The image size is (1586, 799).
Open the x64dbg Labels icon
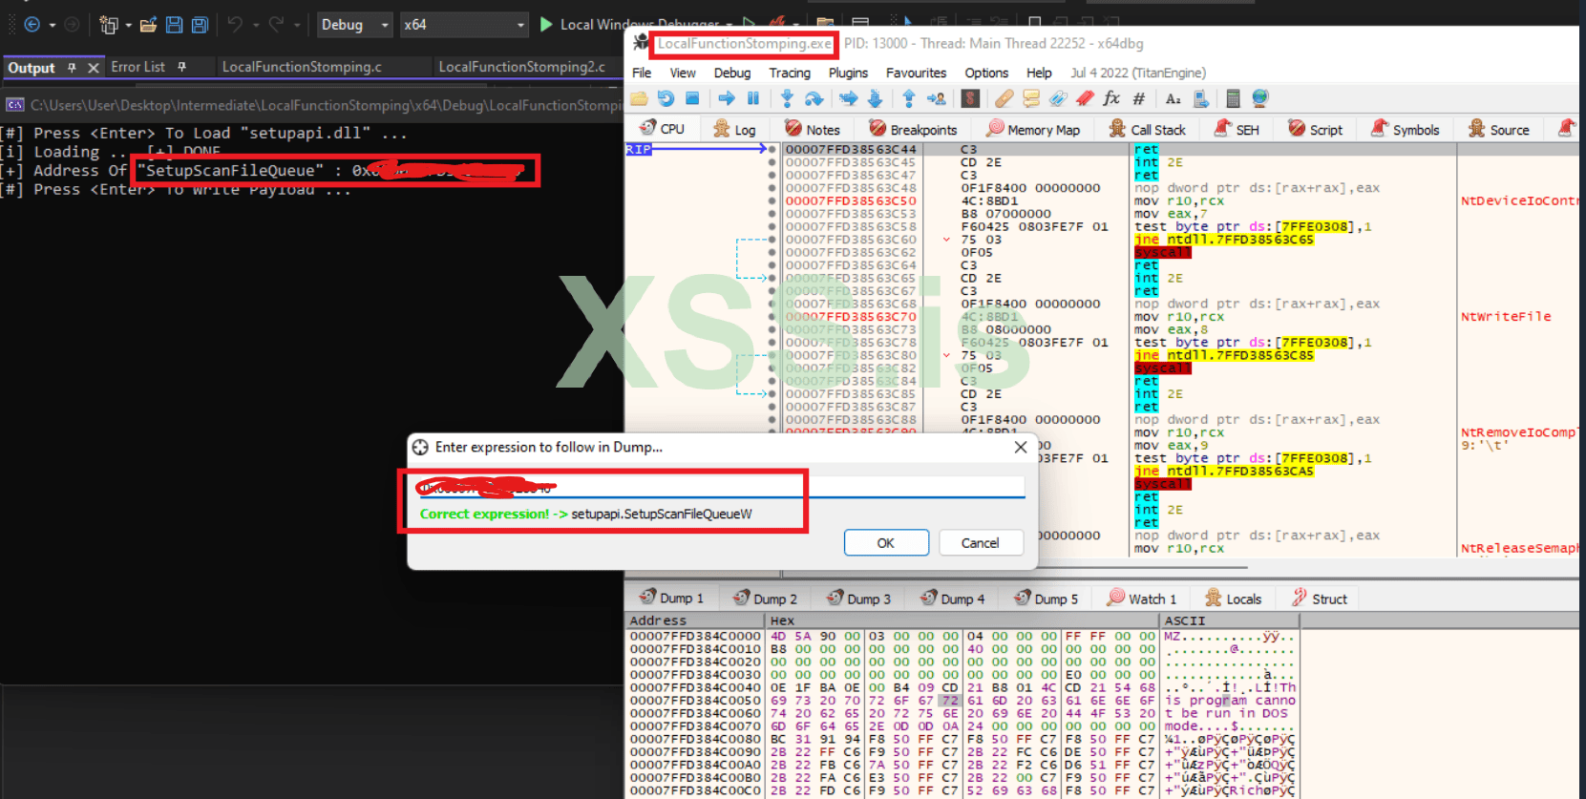coord(1058,98)
